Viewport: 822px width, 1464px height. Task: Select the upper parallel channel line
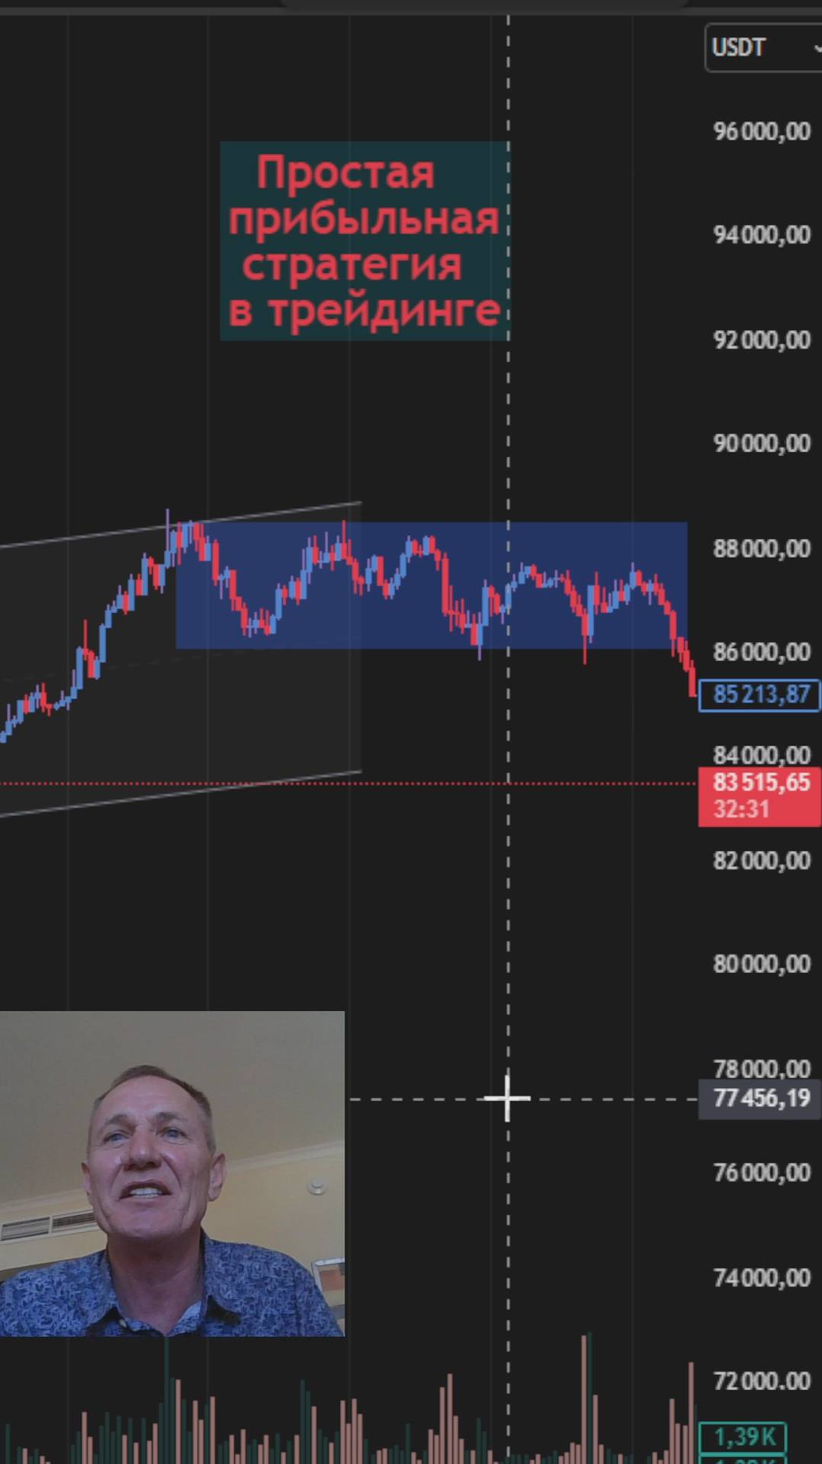click(x=181, y=525)
